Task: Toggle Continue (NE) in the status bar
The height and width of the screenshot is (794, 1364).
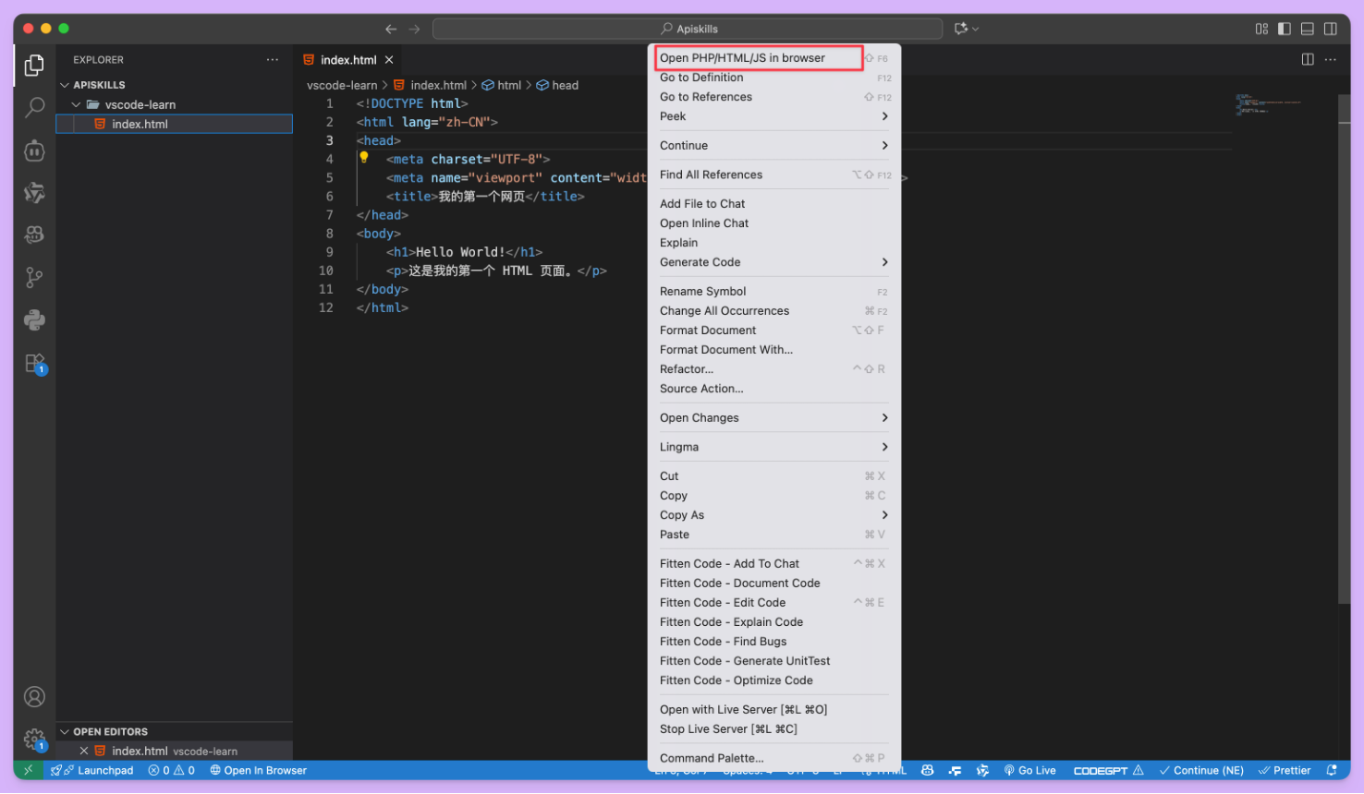Action: pyautogui.click(x=1201, y=770)
